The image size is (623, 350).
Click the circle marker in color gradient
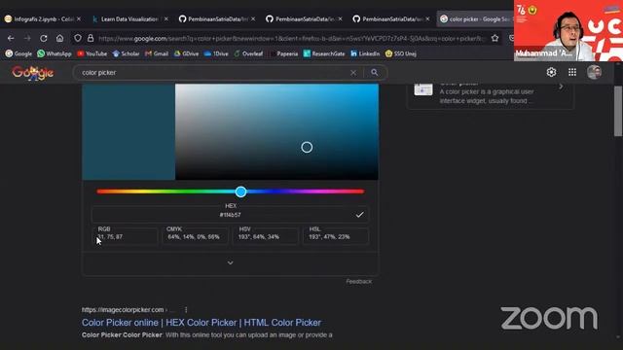[x=307, y=147]
